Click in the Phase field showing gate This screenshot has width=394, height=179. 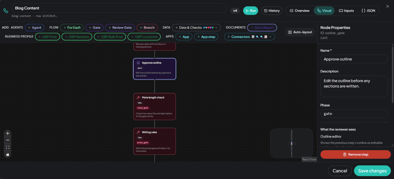[x=354, y=114]
